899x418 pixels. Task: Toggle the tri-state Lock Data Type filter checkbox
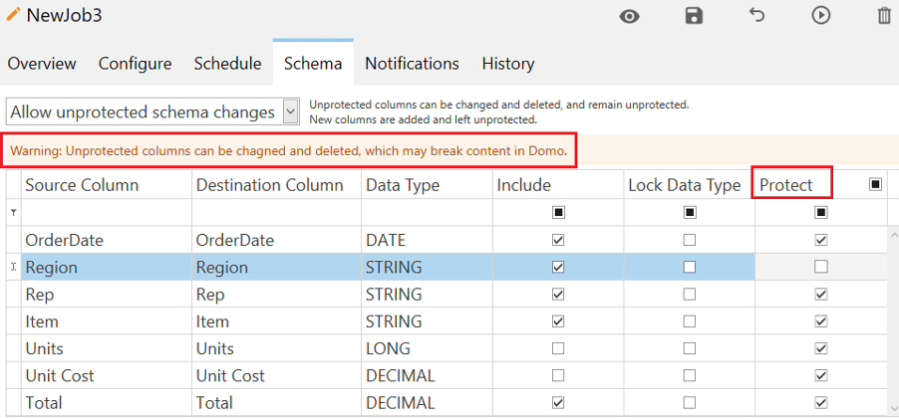[x=691, y=212]
